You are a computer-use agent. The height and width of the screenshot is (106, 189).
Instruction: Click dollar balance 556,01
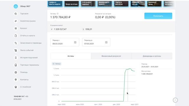pos(89,29)
